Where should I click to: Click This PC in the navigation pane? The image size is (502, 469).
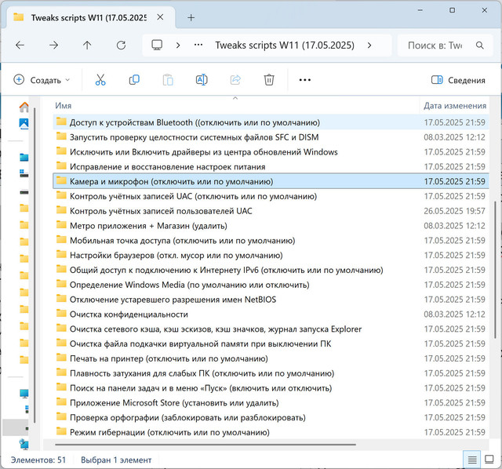click(x=24, y=394)
